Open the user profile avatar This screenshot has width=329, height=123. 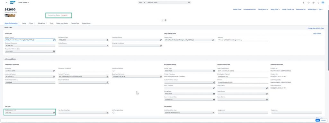click(x=323, y=3)
